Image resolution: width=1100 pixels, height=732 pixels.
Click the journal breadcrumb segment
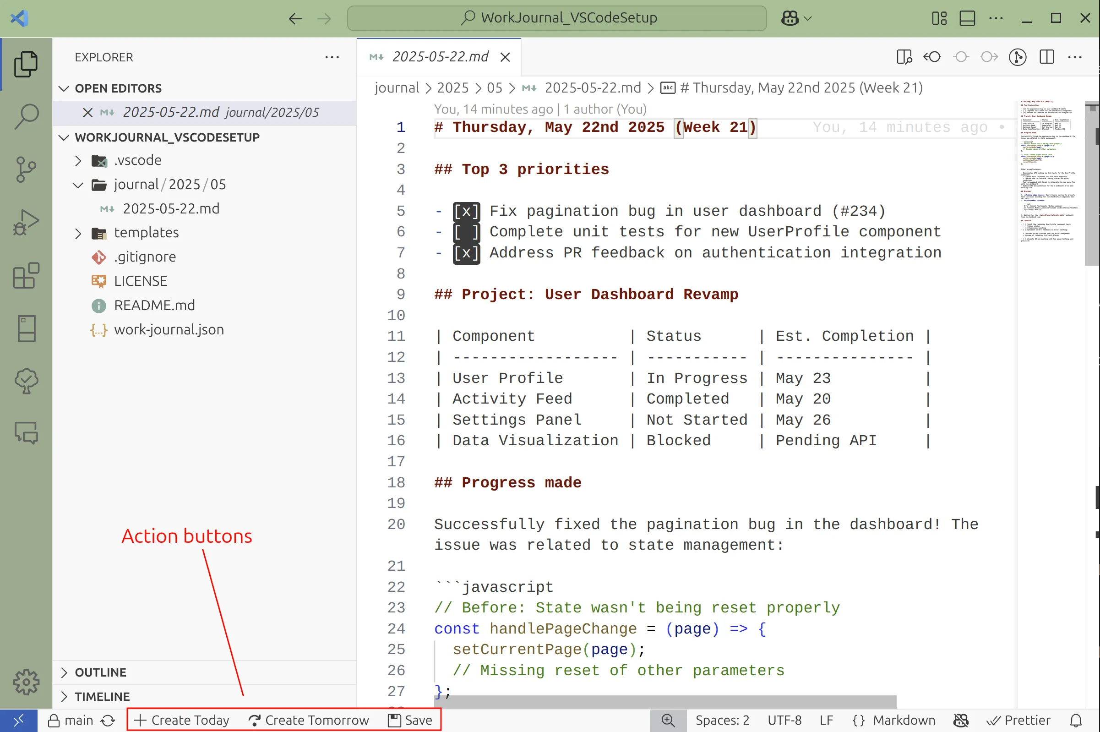pos(397,88)
